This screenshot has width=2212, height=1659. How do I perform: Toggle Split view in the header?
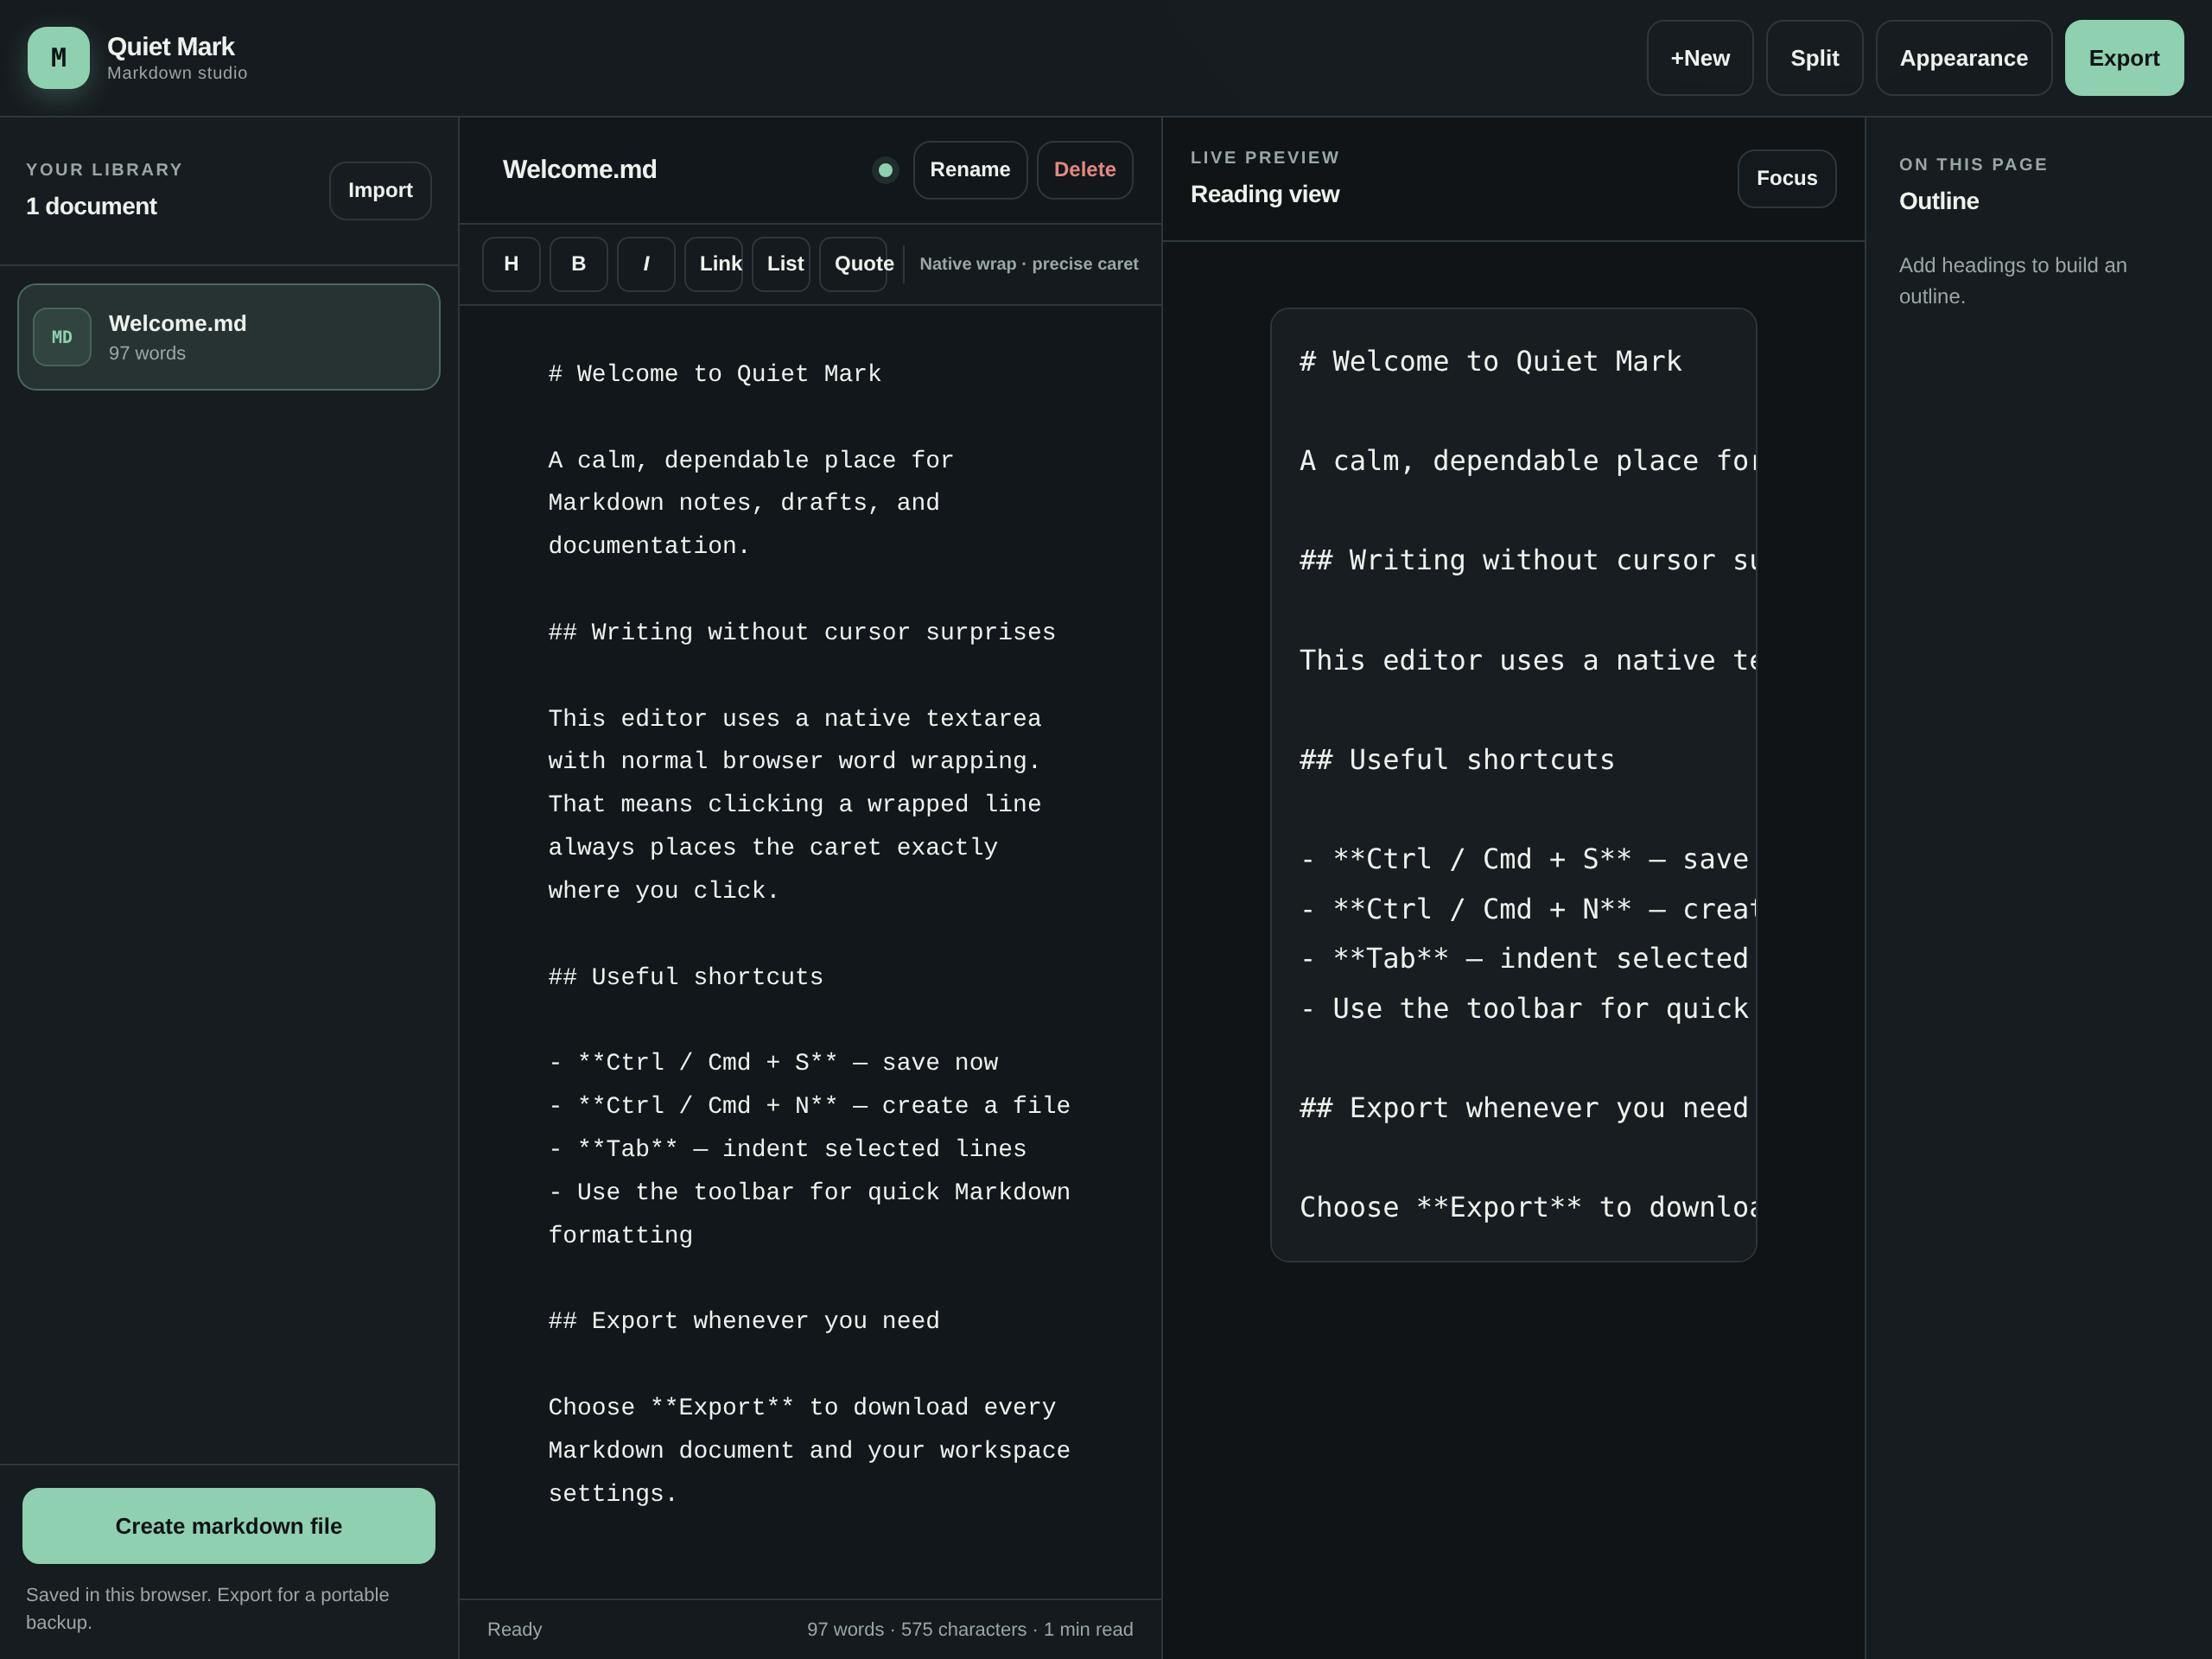coord(1814,58)
